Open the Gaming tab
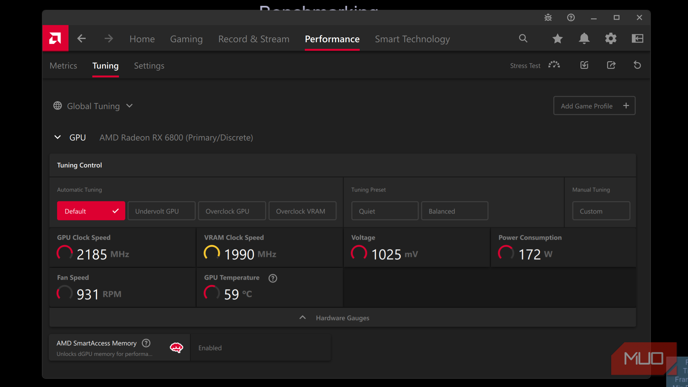688x387 pixels. tap(186, 39)
